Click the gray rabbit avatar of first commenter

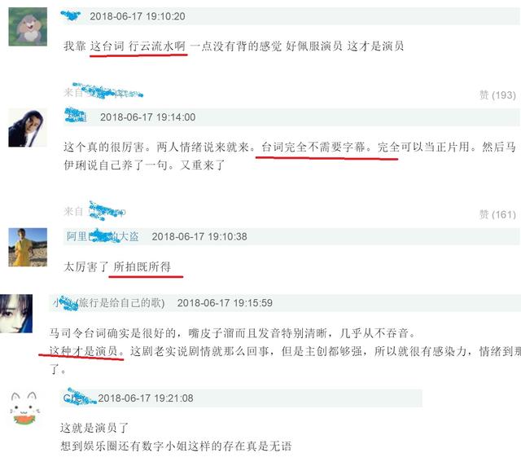(x=28, y=27)
